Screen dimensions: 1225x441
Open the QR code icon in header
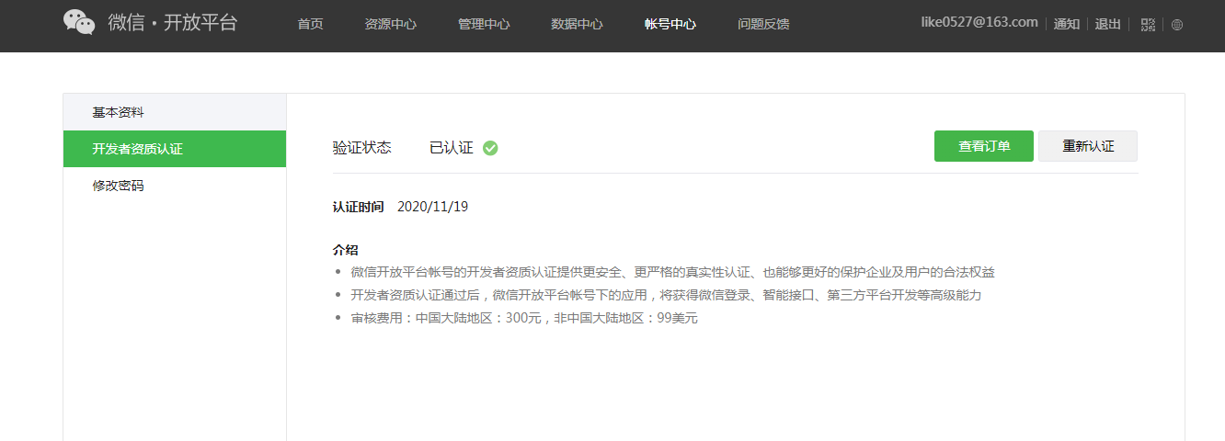(1148, 25)
